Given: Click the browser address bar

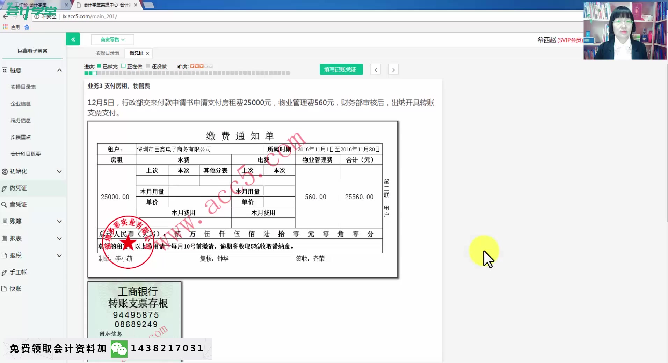Looking at the screenshot, I should (x=140, y=16).
